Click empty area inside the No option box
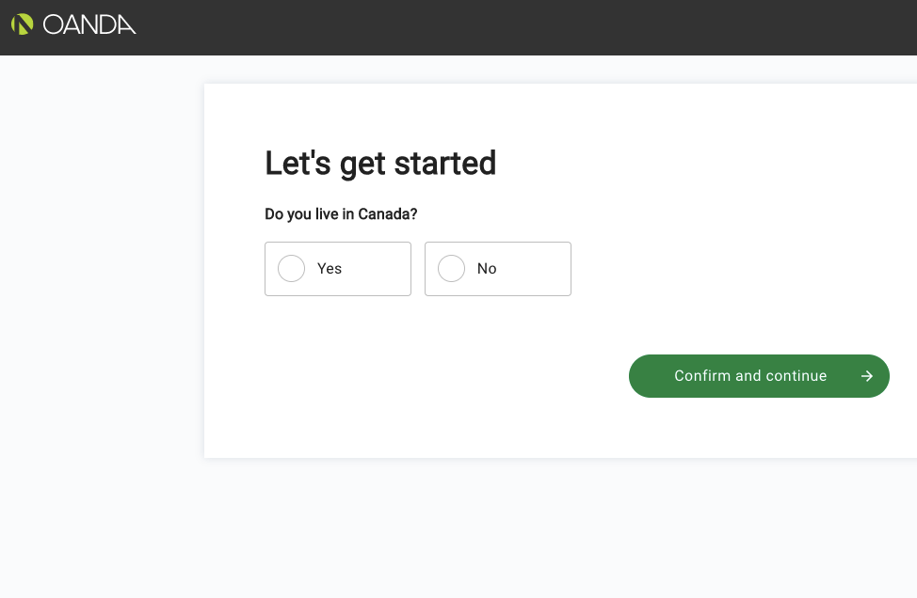The width and height of the screenshot is (917, 598). tap(535, 269)
